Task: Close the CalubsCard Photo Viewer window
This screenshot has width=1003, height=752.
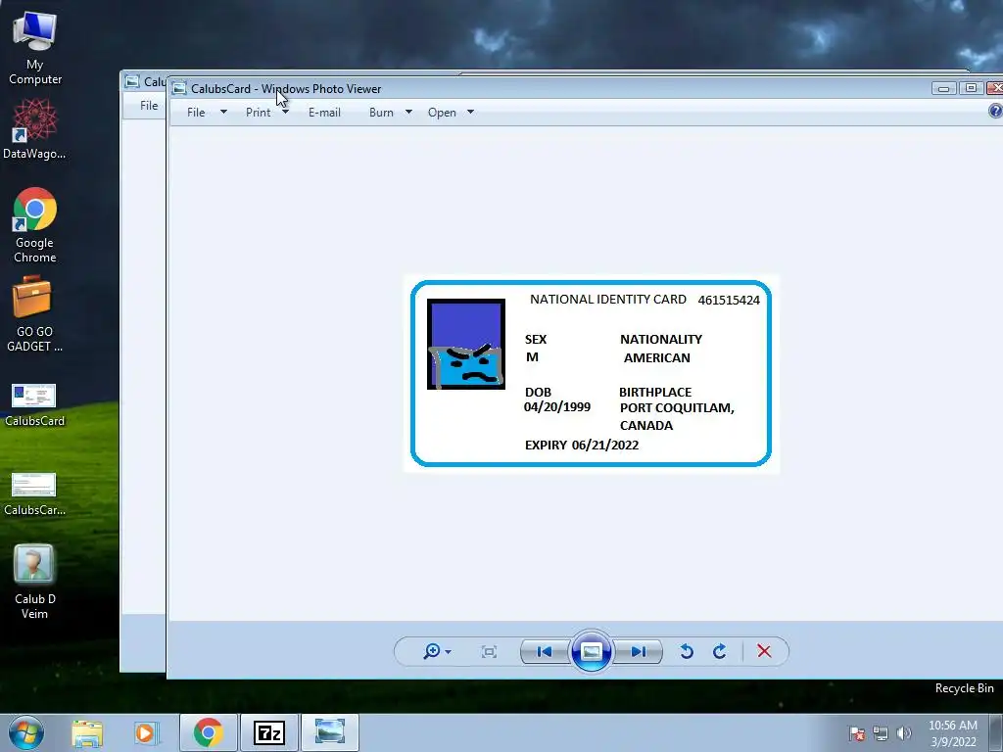Action: click(x=995, y=88)
